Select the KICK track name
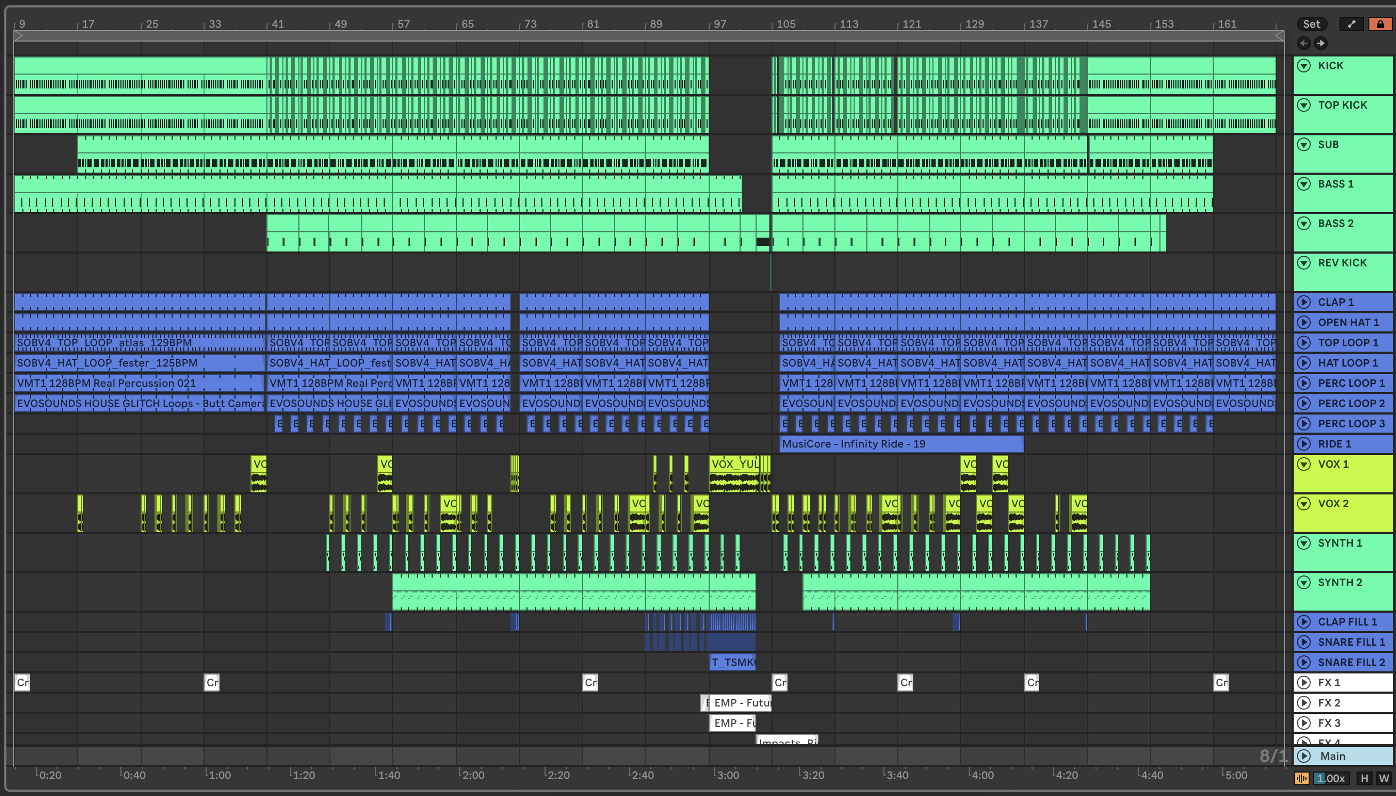1396x796 pixels. click(x=1330, y=66)
